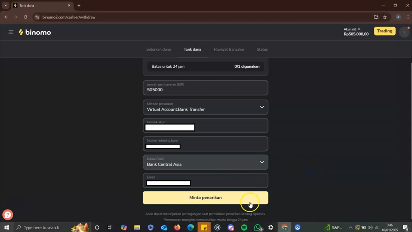
Task: Open the Riwayat transaksi tab
Action: point(229,49)
